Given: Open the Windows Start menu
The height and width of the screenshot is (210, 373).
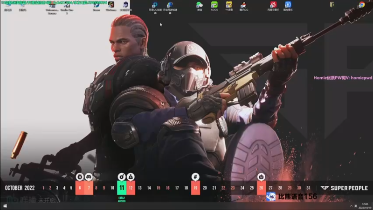Looking at the screenshot, I should coord(5,206).
